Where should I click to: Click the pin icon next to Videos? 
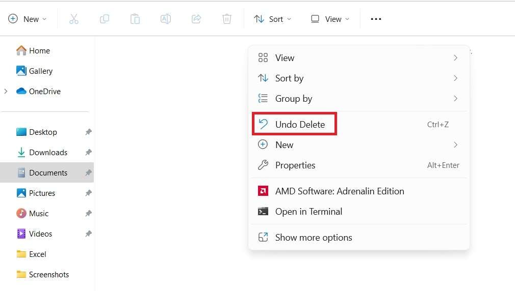point(88,234)
